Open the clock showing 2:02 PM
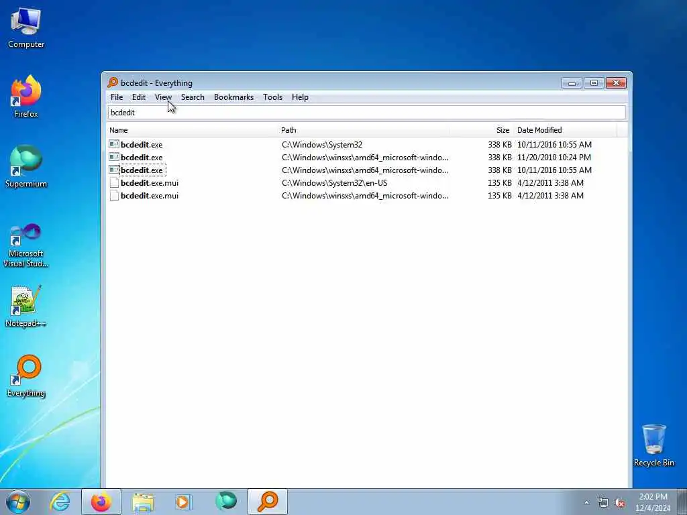Viewport: 687px width, 515px height. [653, 502]
